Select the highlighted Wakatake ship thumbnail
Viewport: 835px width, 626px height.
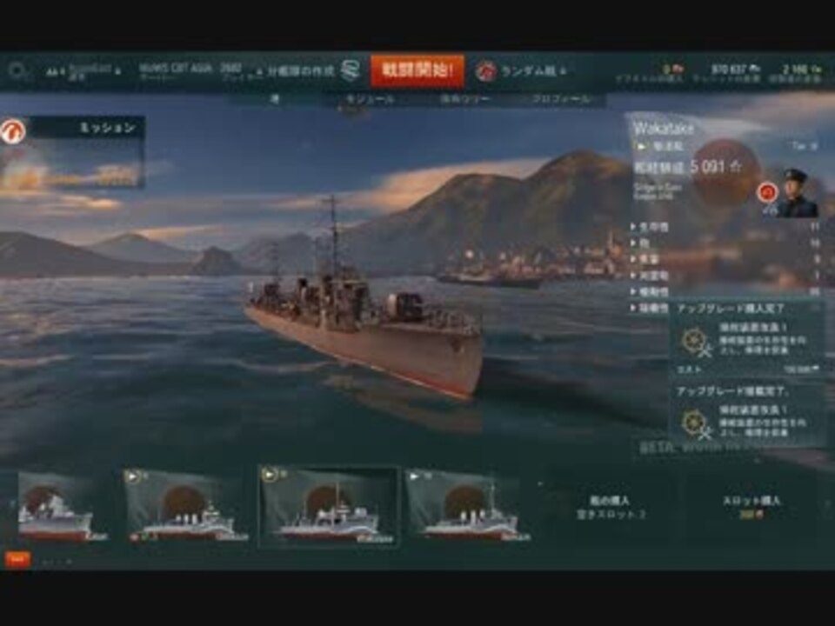(329, 506)
